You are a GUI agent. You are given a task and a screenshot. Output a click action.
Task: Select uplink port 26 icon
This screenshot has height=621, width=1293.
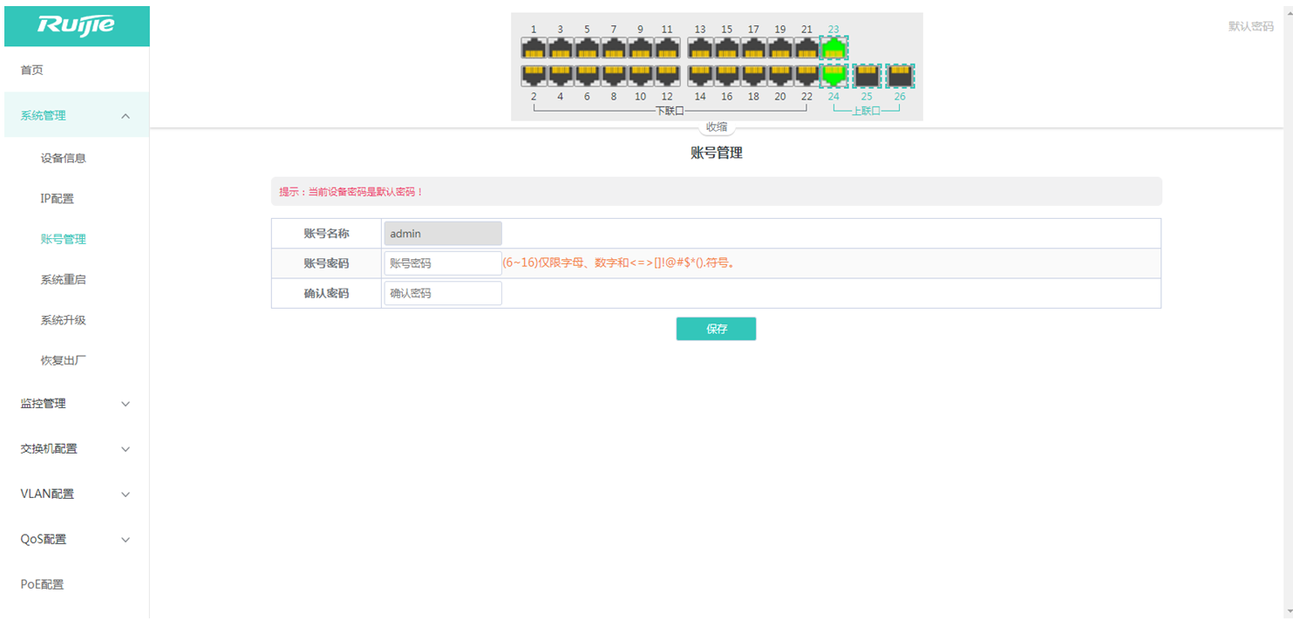[x=900, y=76]
